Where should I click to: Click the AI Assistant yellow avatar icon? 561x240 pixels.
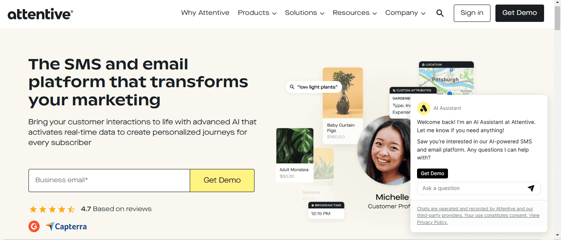424,108
